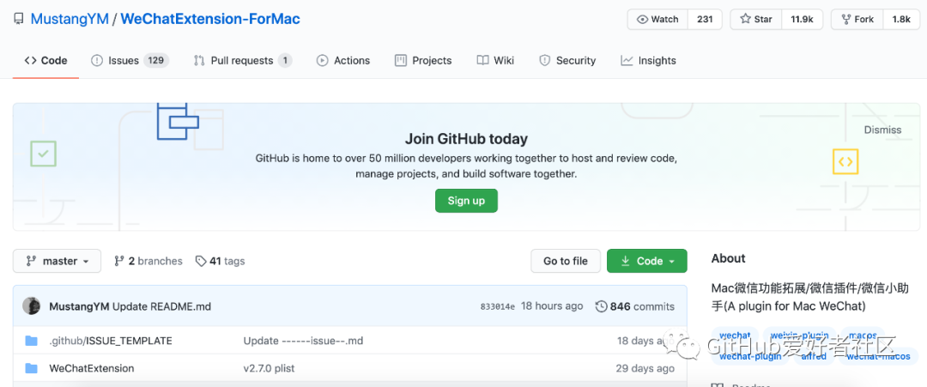Open the Actions tab
The image size is (927, 387).
coord(343,60)
